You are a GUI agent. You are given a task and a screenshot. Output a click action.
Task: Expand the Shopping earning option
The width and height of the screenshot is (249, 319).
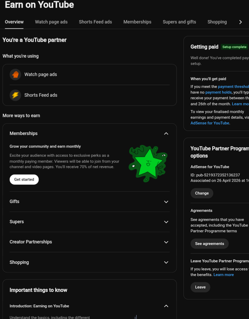point(166,262)
